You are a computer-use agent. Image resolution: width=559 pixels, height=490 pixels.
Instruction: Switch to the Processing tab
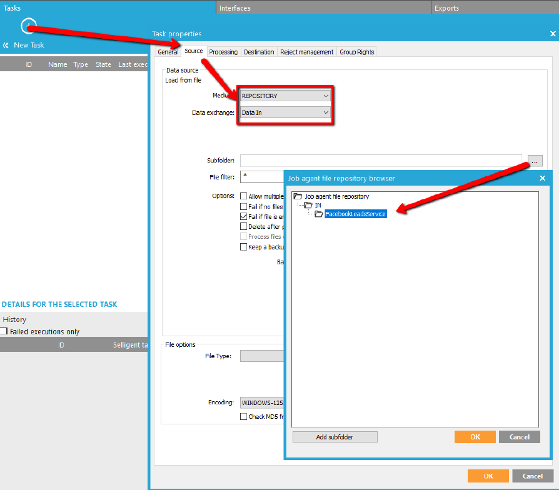coord(223,52)
